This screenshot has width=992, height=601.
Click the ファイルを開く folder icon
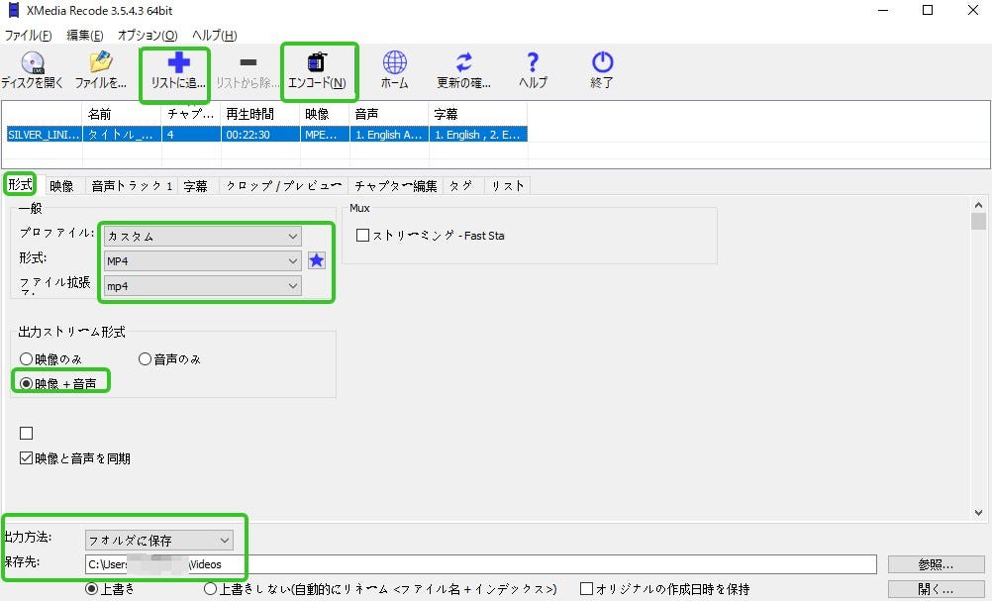pos(101,70)
